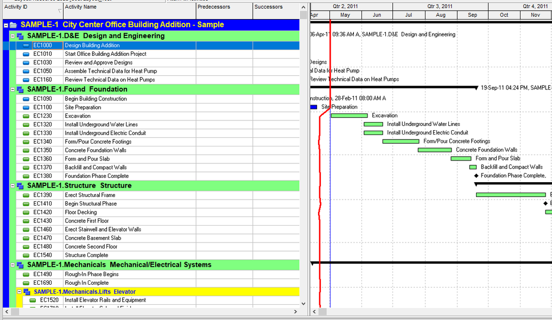Click the green activity icon for EC1360

pyautogui.click(x=26, y=159)
